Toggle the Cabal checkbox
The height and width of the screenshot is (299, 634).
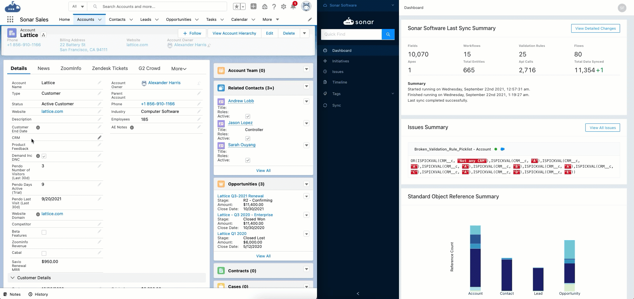click(44, 253)
